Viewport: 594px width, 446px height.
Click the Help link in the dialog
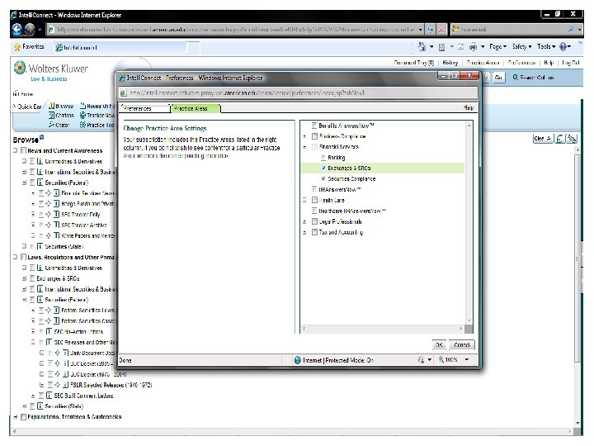[x=469, y=107]
